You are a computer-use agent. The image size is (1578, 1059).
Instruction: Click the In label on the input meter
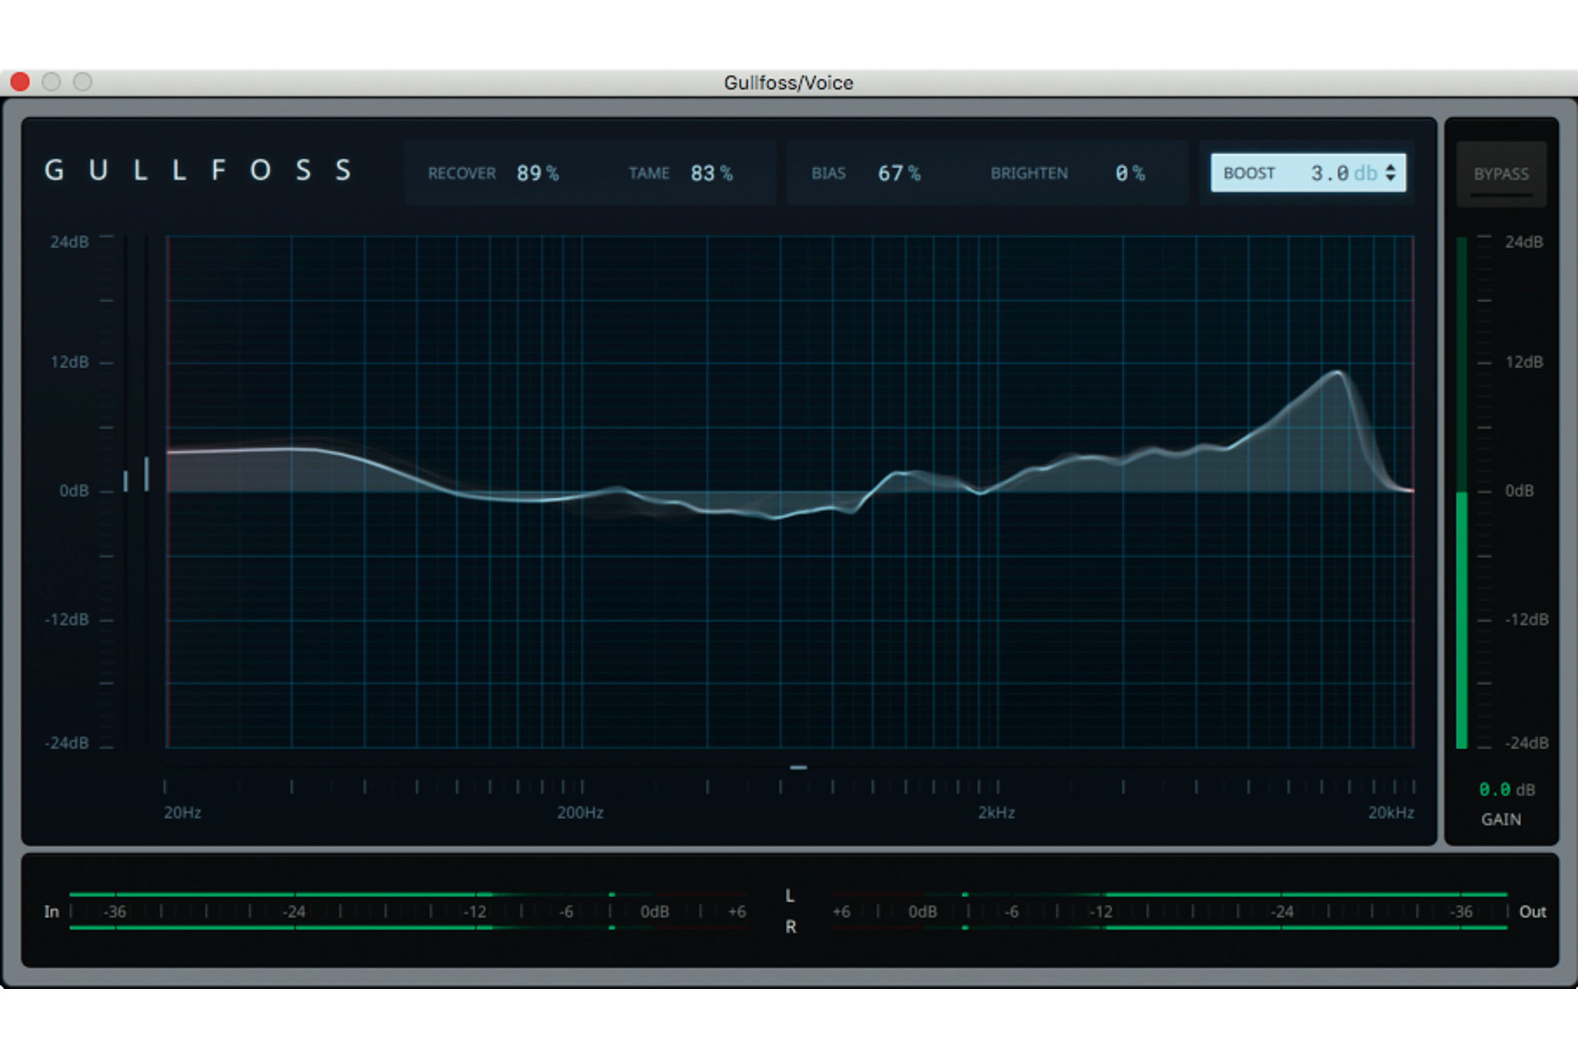(x=52, y=912)
